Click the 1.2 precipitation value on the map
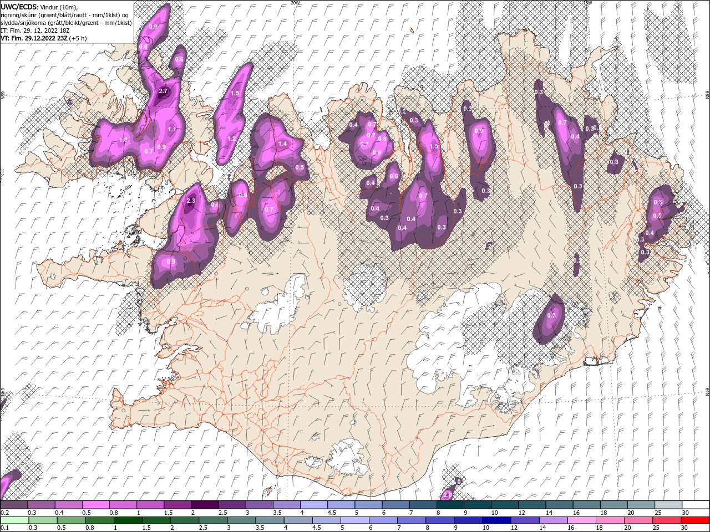Screen dimensions: 710x532 pos(232,139)
